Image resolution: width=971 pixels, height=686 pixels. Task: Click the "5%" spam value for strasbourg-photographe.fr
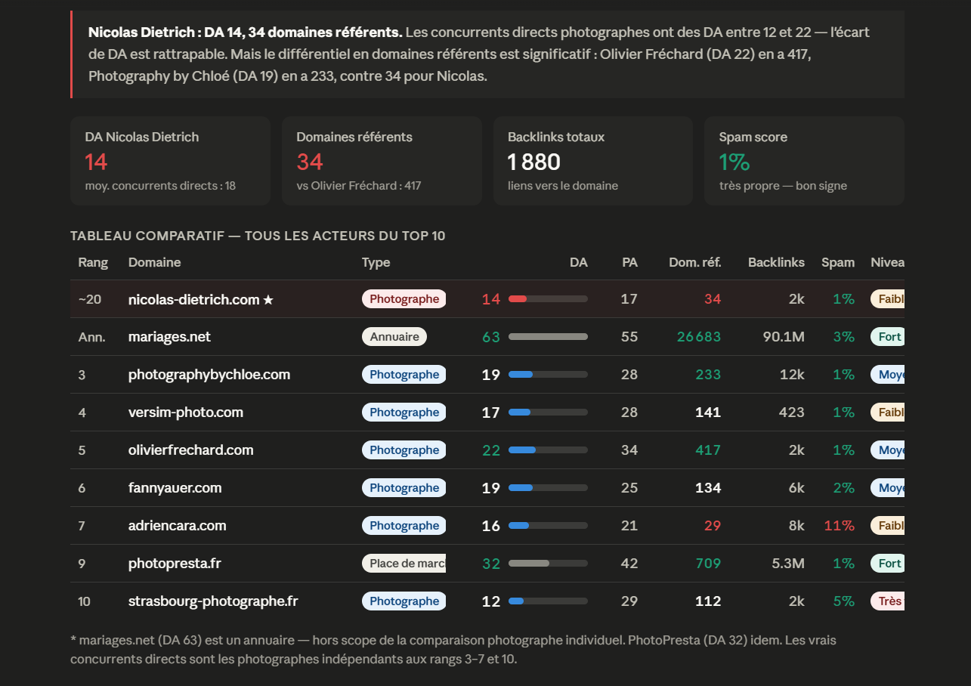click(844, 601)
